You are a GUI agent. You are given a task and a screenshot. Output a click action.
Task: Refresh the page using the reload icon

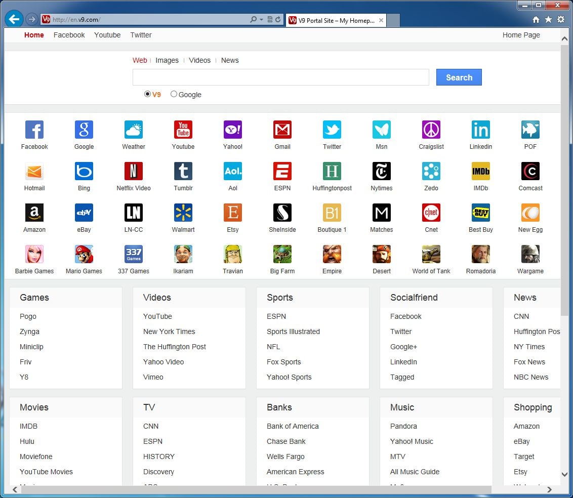[x=278, y=20]
